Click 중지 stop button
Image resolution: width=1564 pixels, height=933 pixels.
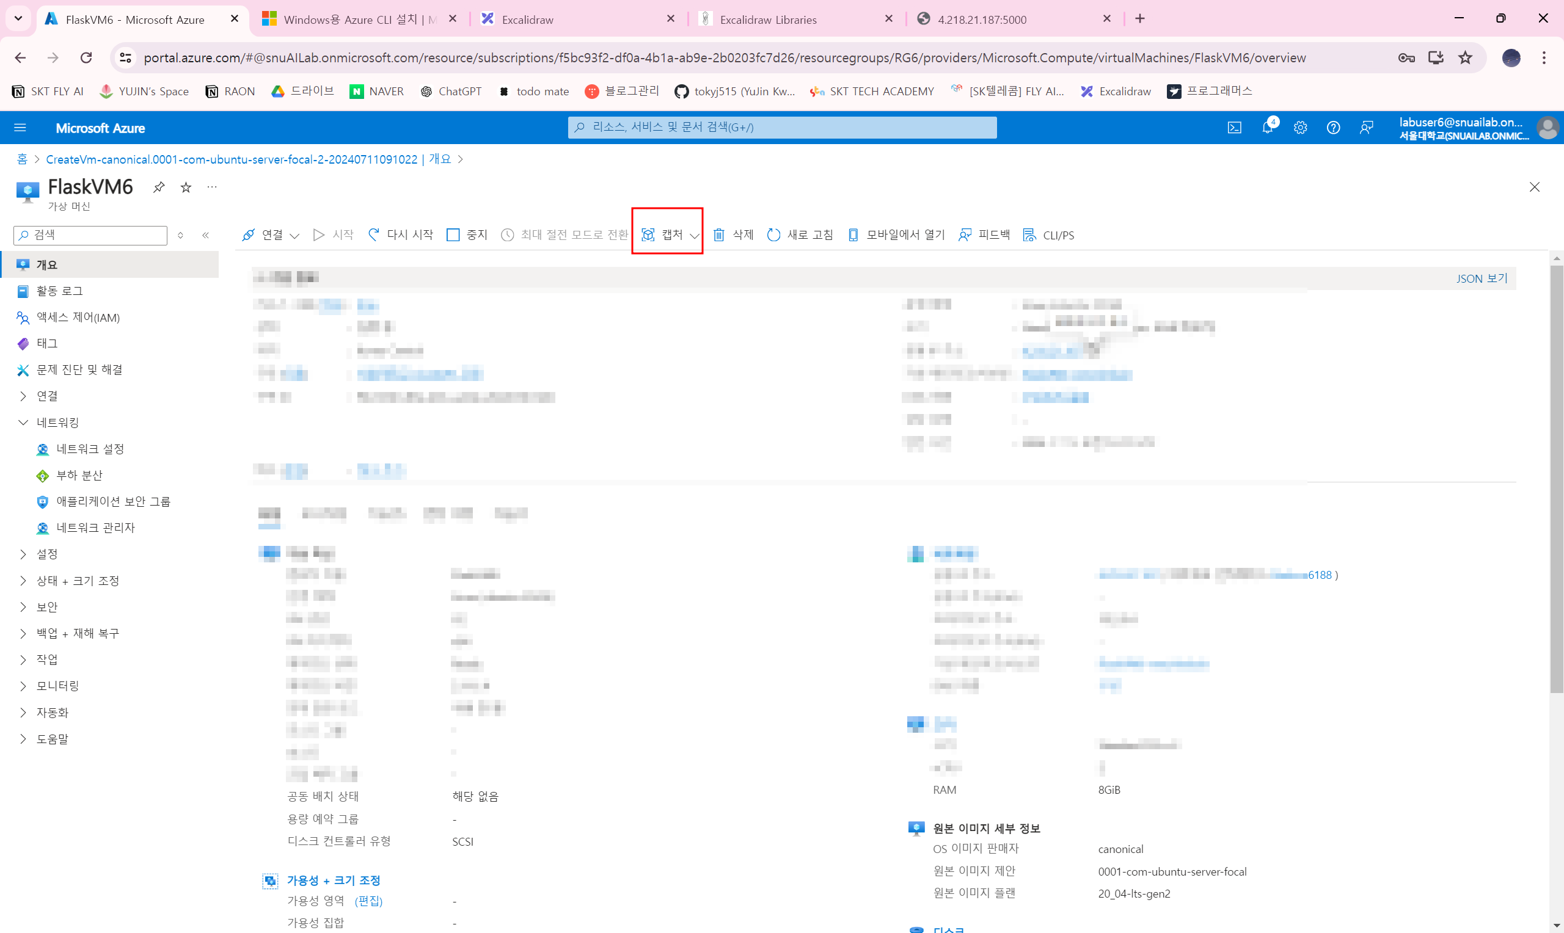[x=467, y=234]
